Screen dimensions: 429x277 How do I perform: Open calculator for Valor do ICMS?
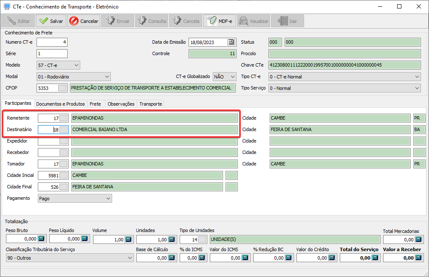click(x=245, y=257)
